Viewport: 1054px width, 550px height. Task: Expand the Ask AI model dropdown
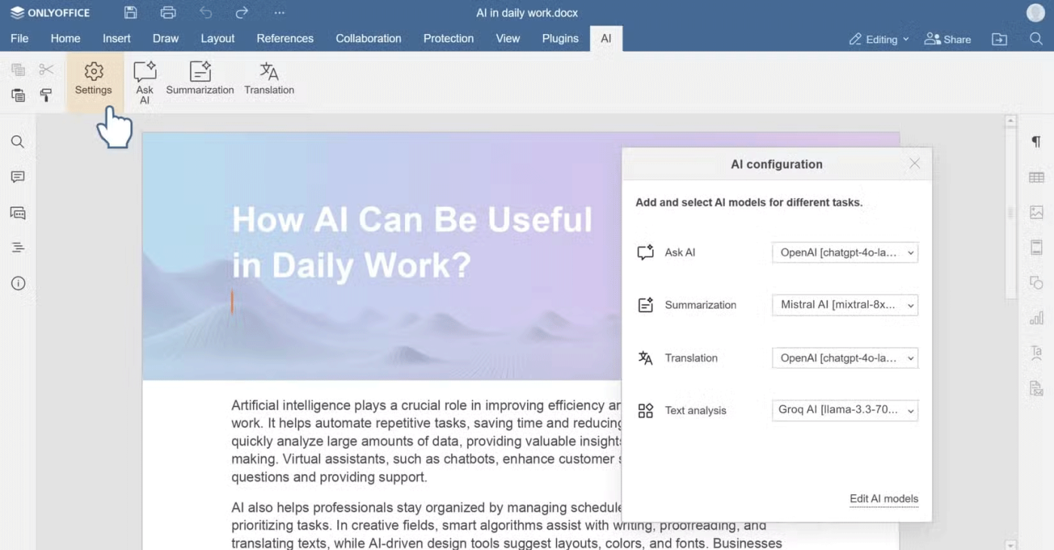click(845, 253)
